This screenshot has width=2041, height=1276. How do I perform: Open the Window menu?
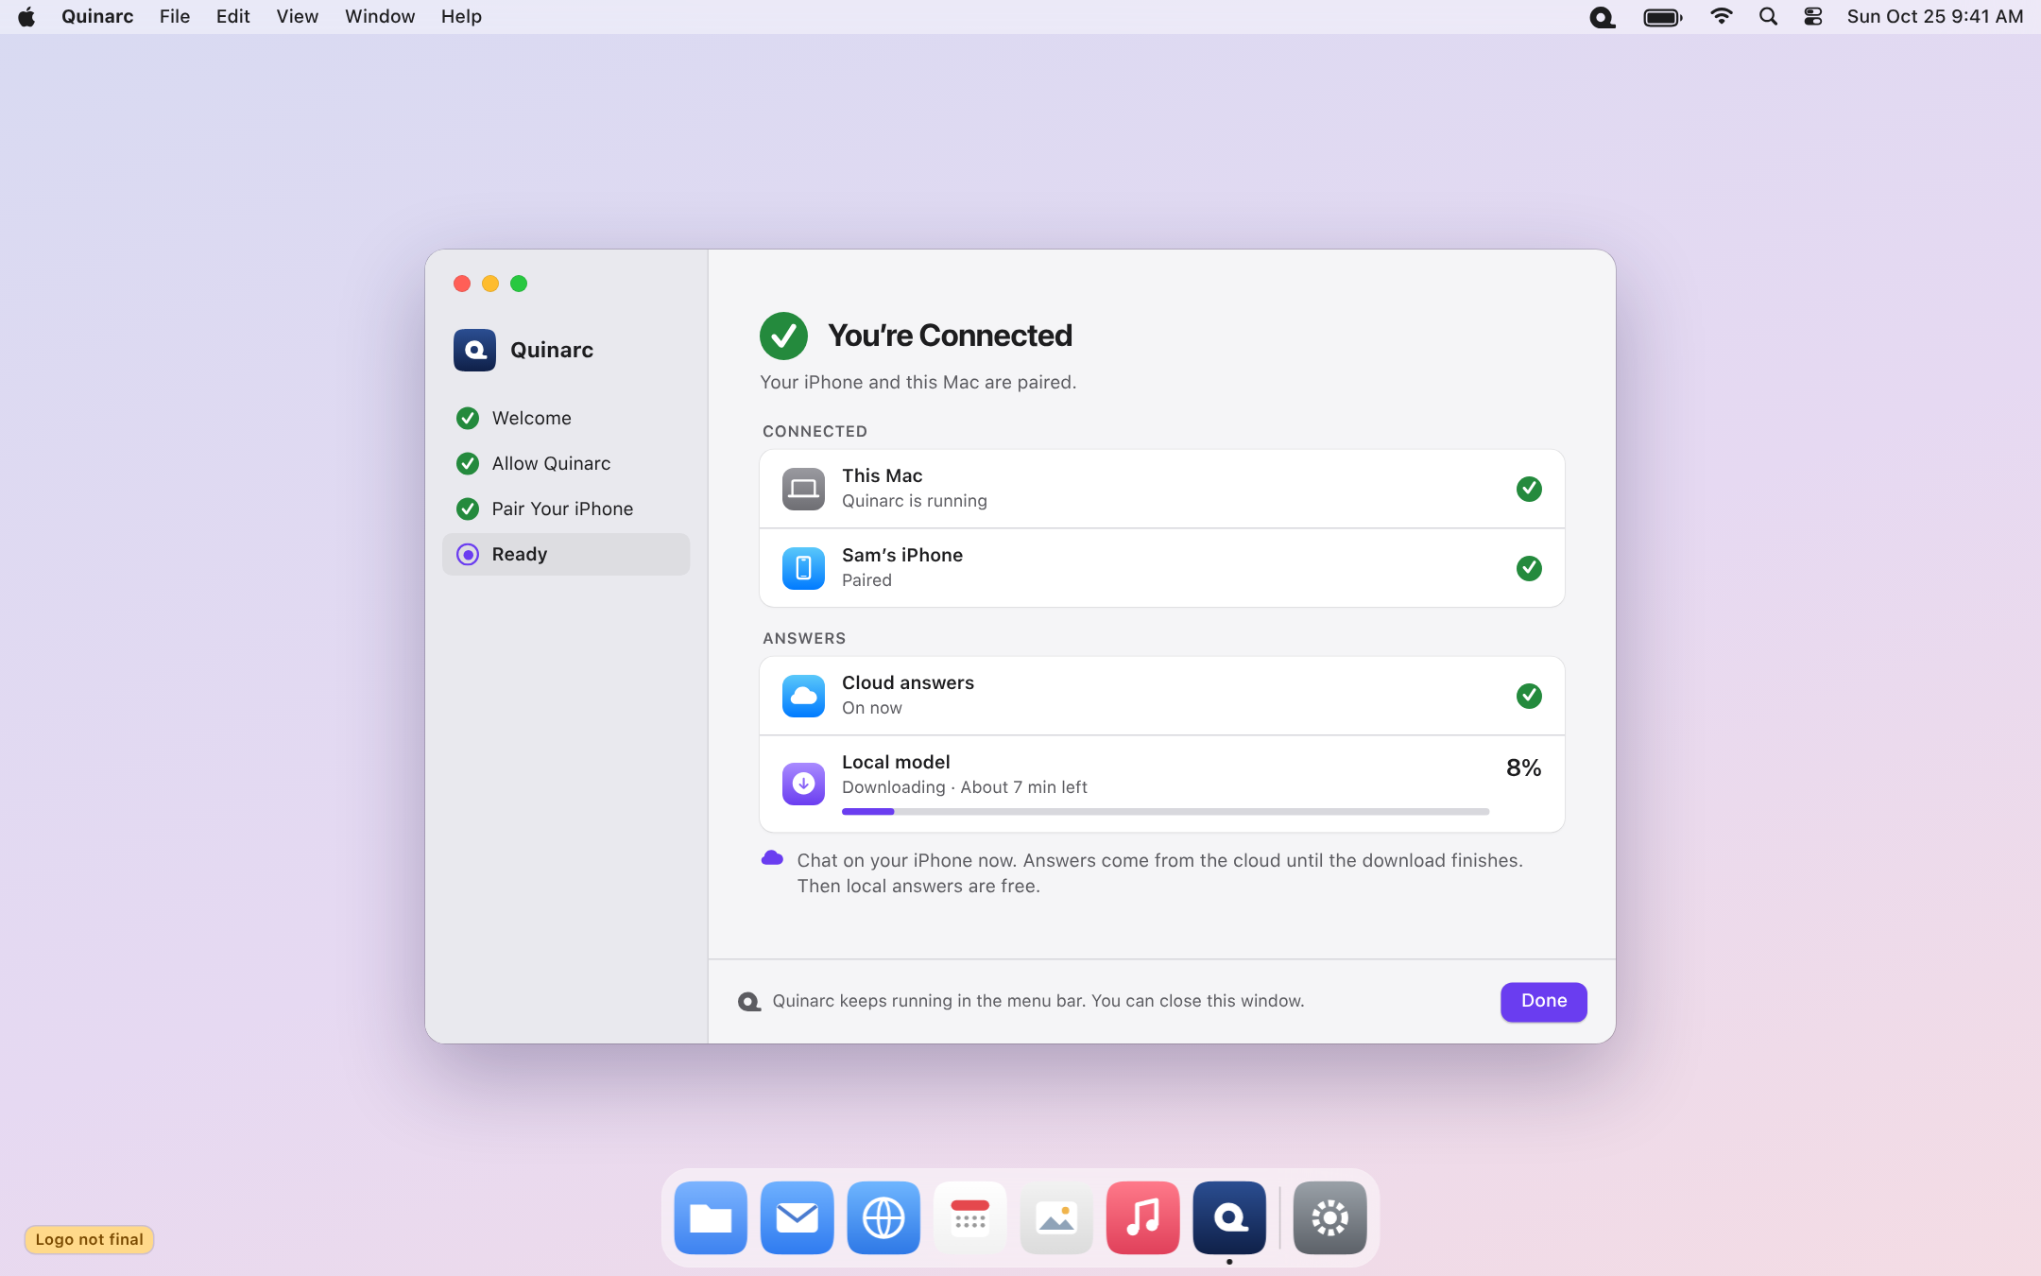point(380,17)
